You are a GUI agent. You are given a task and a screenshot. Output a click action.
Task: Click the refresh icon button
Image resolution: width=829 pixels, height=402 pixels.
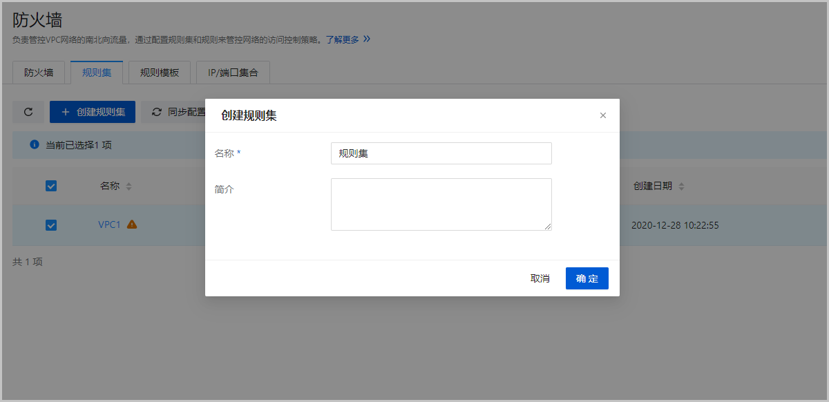(x=28, y=112)
